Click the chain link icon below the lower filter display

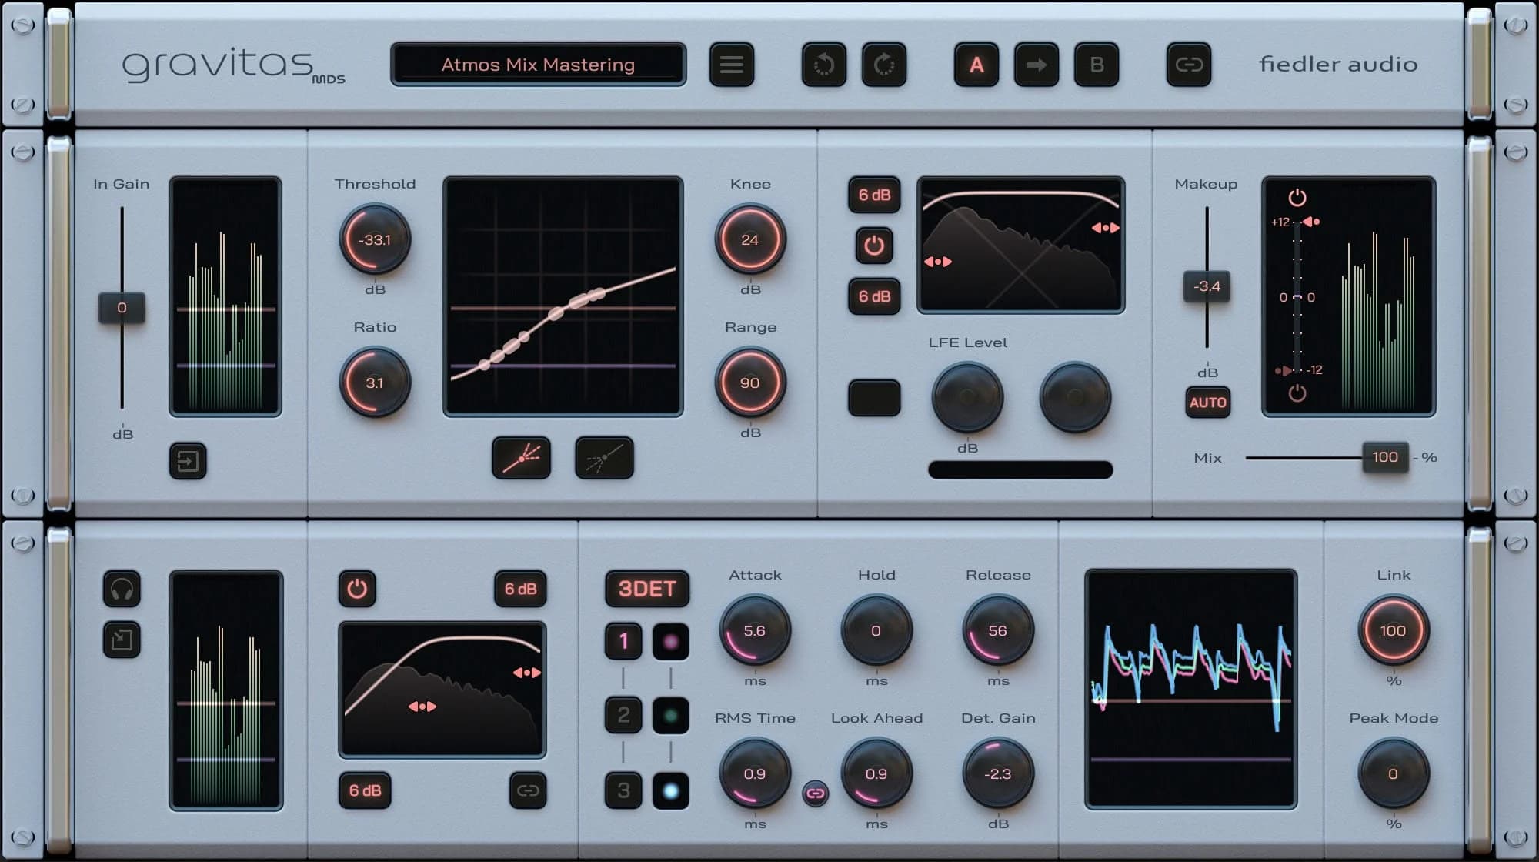529,790
